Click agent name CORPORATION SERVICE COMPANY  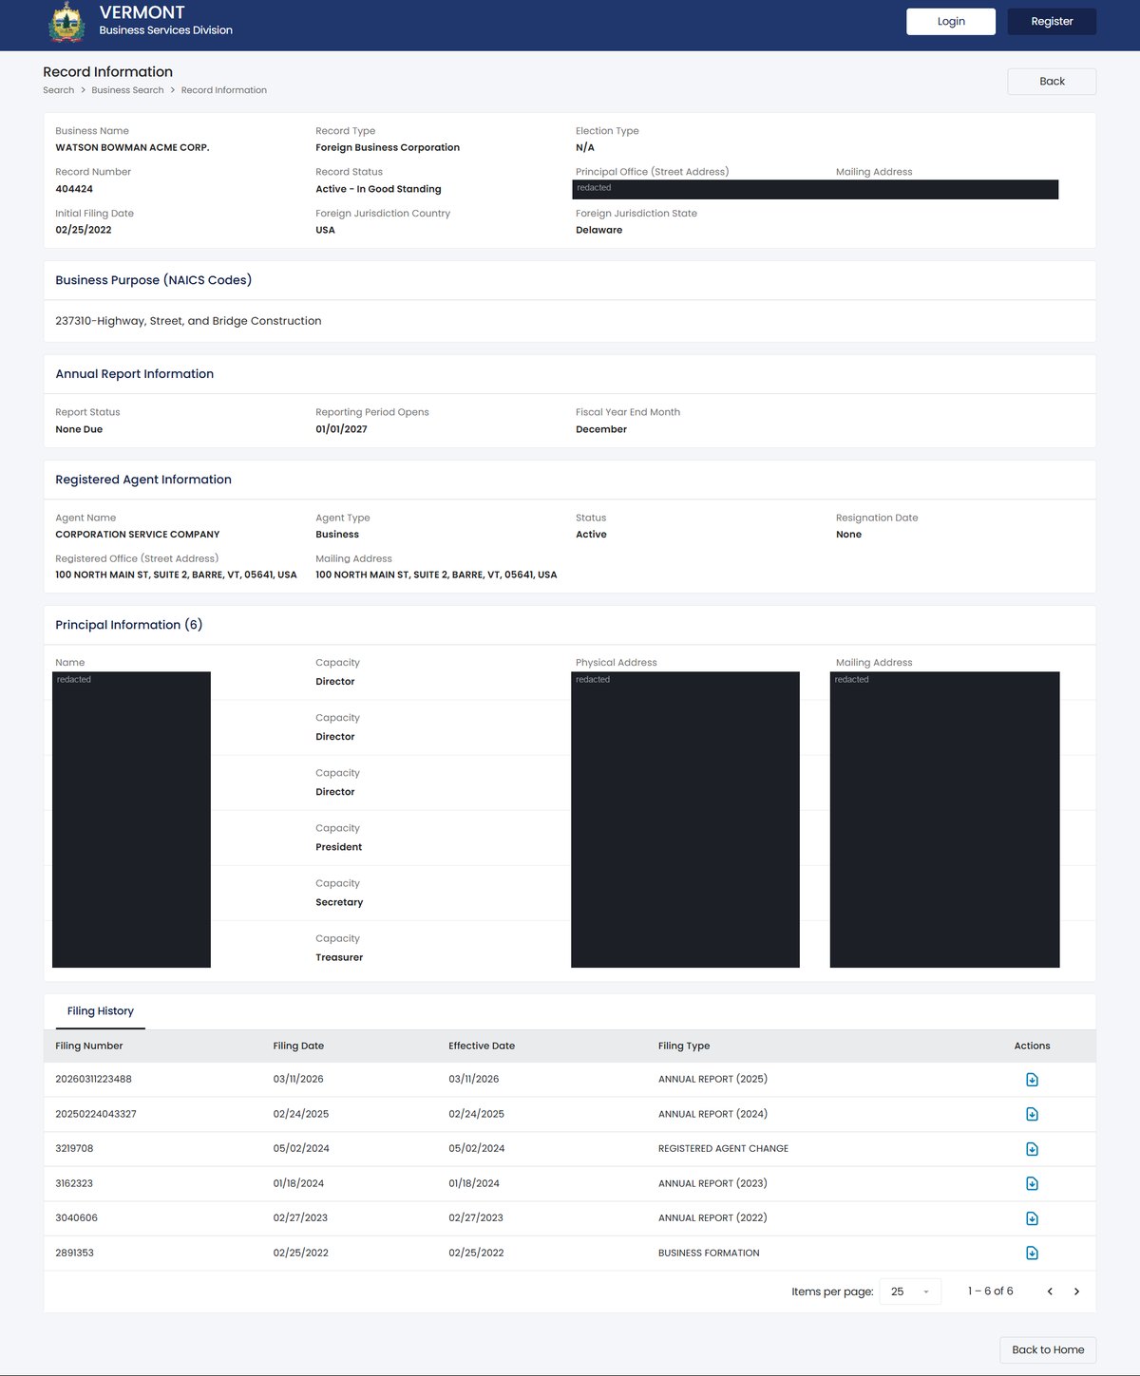[x=138, y=535]
